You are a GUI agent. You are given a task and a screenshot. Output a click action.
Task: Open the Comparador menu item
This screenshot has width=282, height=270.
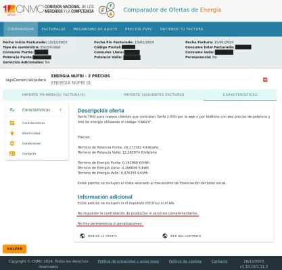(21, 29)
